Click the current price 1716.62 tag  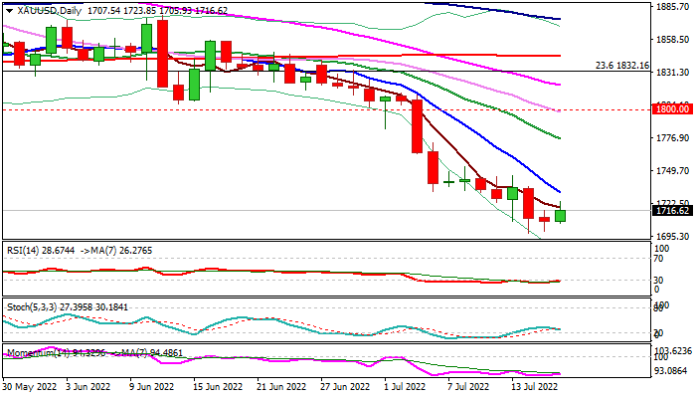672,212
